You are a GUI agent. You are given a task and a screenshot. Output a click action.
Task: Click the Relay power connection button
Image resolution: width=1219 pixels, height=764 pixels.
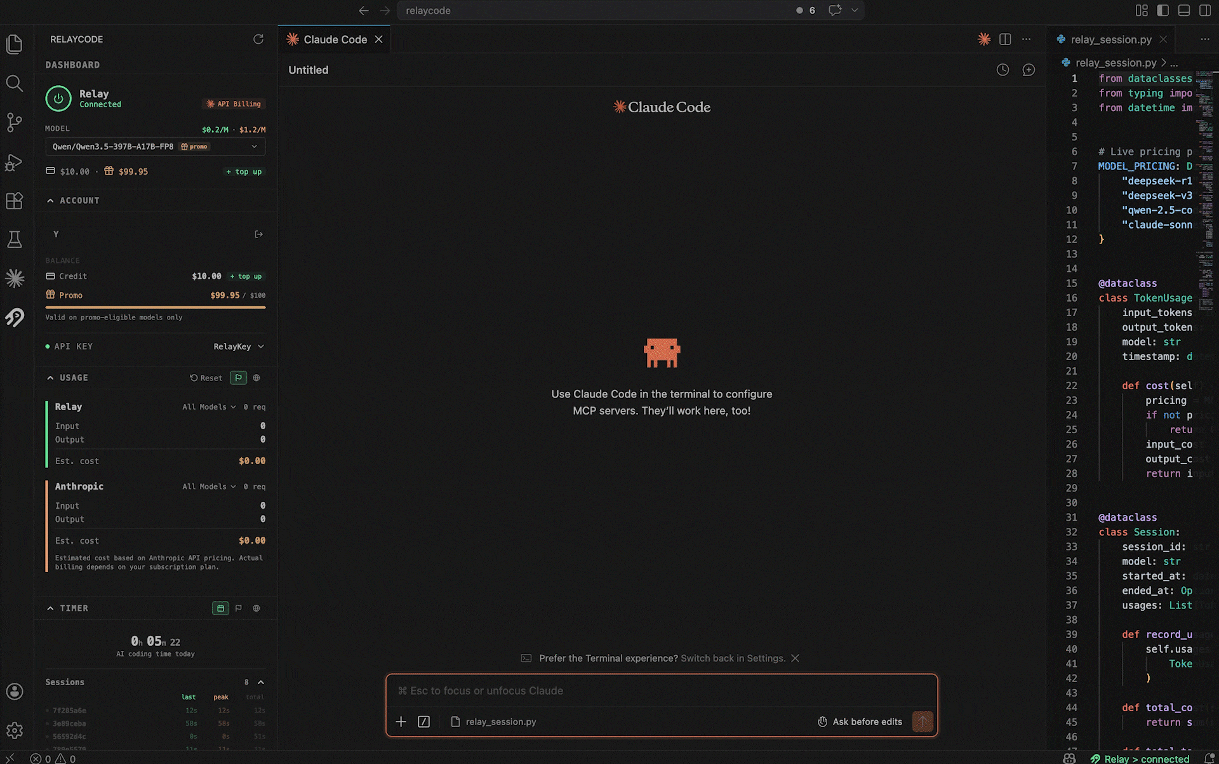(x=58, y=98)
